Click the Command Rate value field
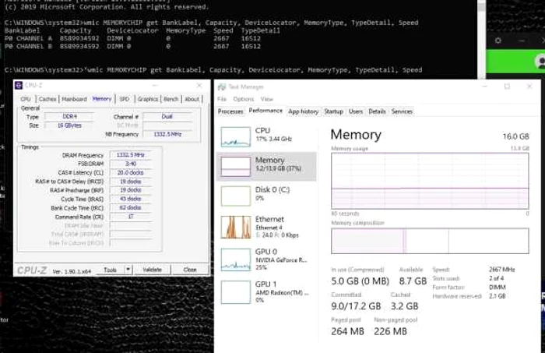Screen dimensions: 545x353 [131, 217]
